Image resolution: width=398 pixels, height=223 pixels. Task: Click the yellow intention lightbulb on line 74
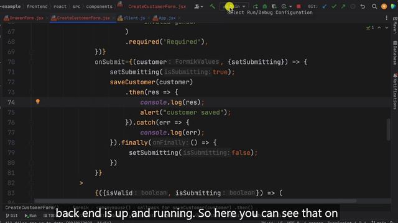(x=37, y=102)
